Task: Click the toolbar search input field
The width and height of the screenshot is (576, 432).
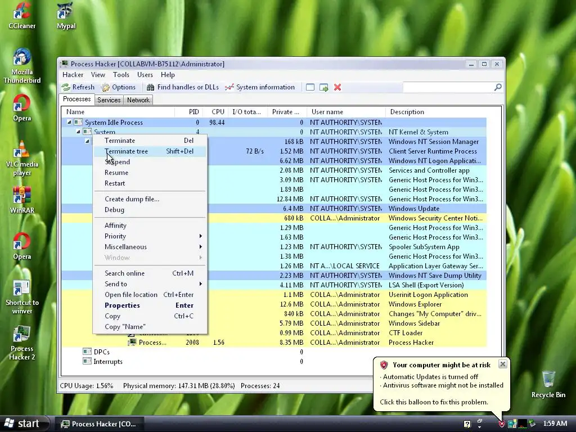Action: point(448,87)
